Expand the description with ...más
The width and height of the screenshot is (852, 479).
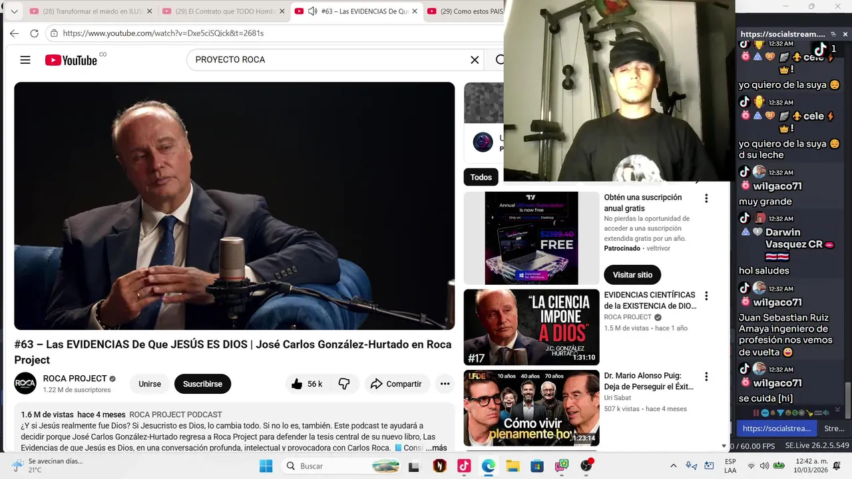tap(437, 448)
